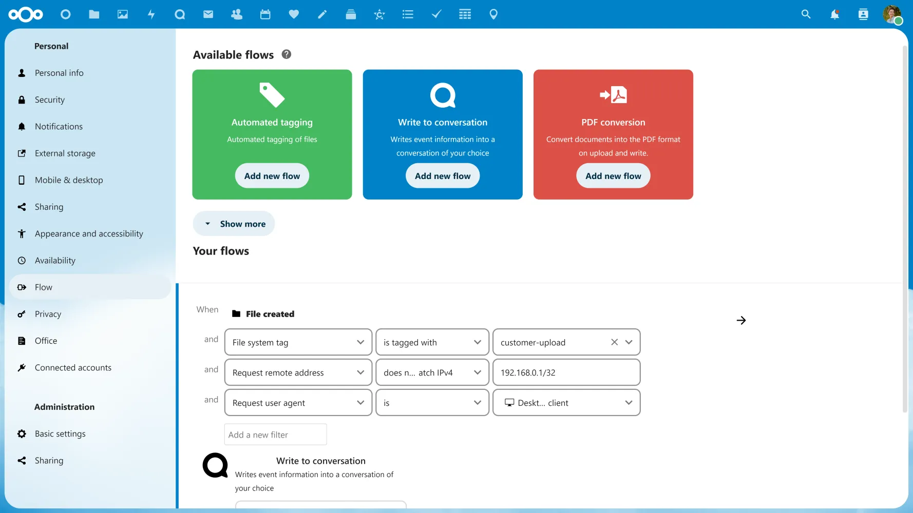Image resolution: width=913 pixels, height=513 pixels.
Task: Open the Deck app
Action: [x=351, y=14]
